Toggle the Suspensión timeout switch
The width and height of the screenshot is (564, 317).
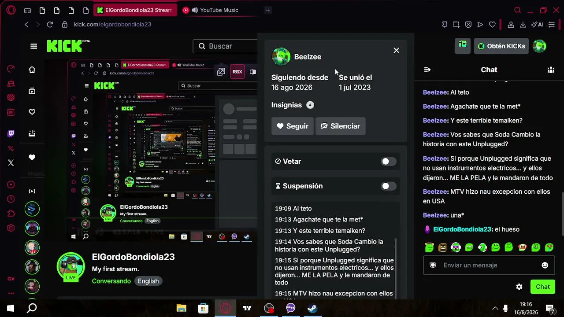(388, 186)
